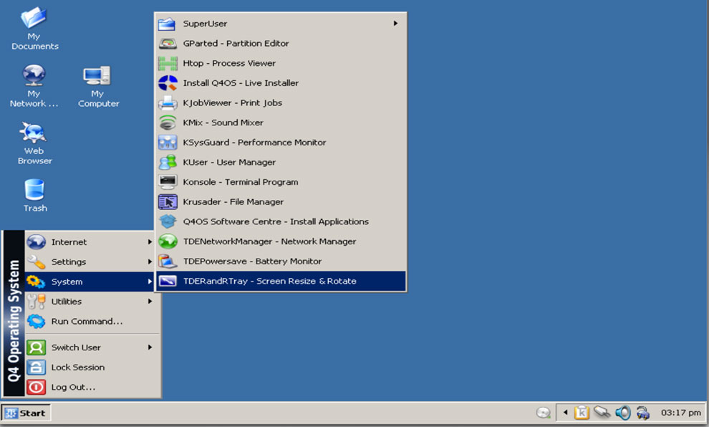Open Krusader - File Manager text entry
The width and height of the screenshot is (709, 427).
point(233,202)
